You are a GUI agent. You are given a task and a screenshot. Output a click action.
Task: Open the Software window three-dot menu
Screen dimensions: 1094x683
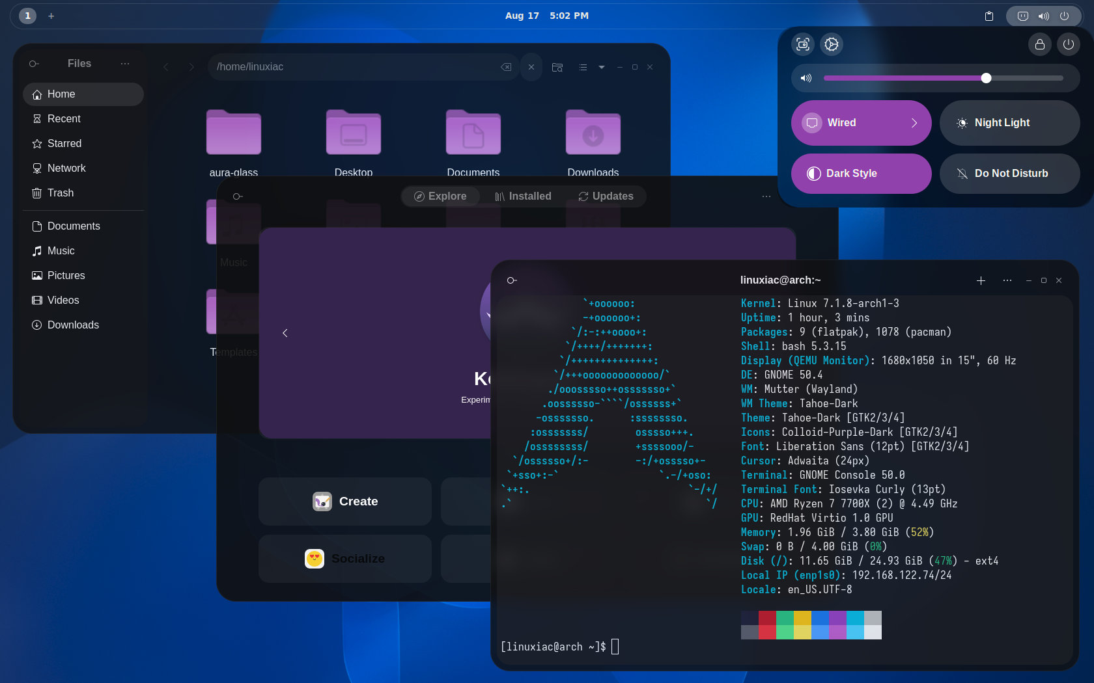(766, 196)
